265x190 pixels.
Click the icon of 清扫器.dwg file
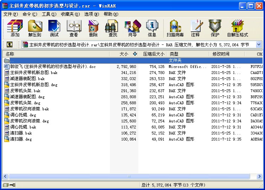(7, 139)
